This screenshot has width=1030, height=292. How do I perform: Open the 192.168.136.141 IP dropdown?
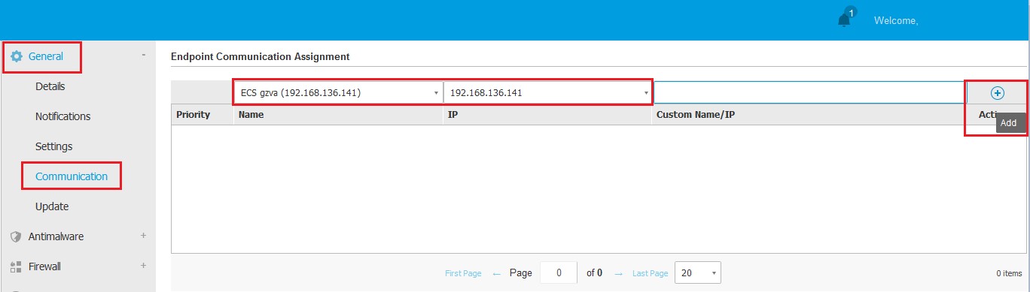[x=547, y=93]
